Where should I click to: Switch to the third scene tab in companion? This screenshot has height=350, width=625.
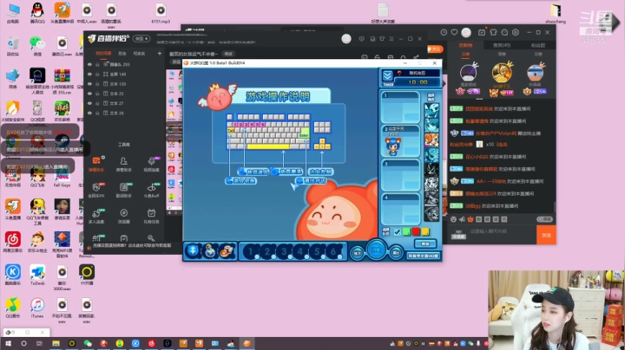(139, 54)
